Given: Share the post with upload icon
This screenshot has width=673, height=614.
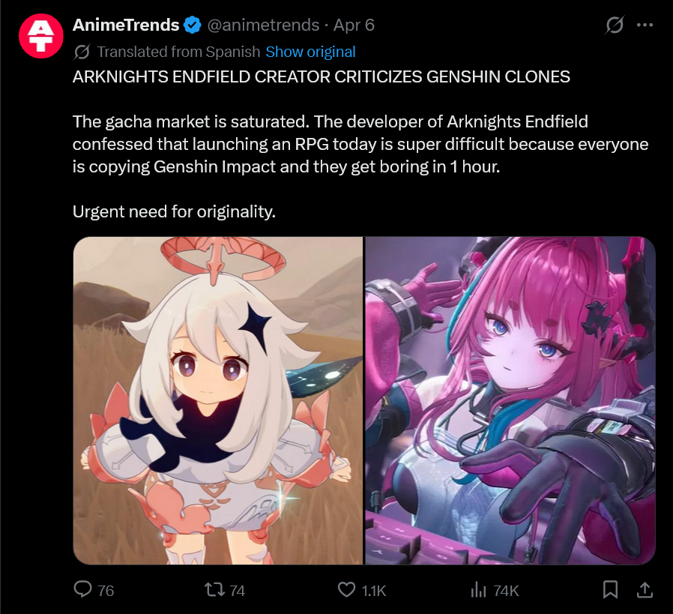Looking at the screenshot, I should (x=645, y=589).
